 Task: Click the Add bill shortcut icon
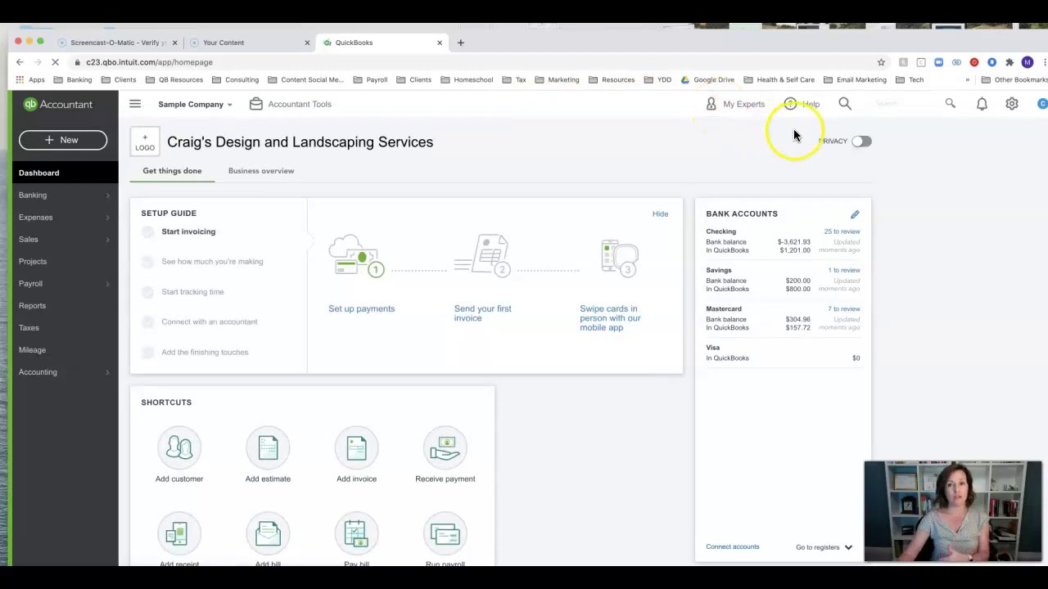click(x=268, y=533)
